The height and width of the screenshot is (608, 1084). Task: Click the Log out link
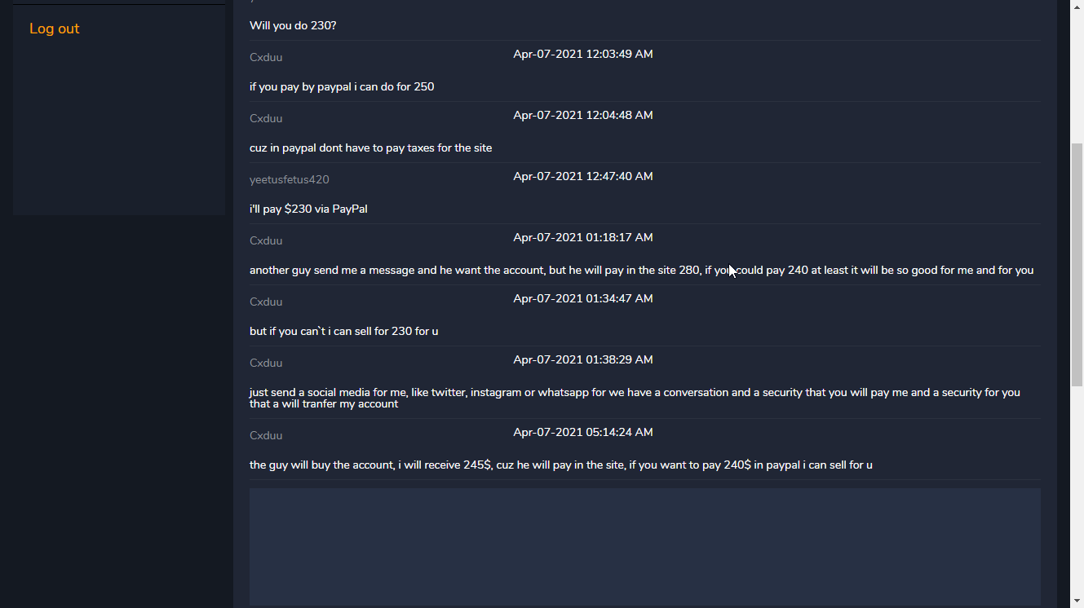click(x=54, y=29)
